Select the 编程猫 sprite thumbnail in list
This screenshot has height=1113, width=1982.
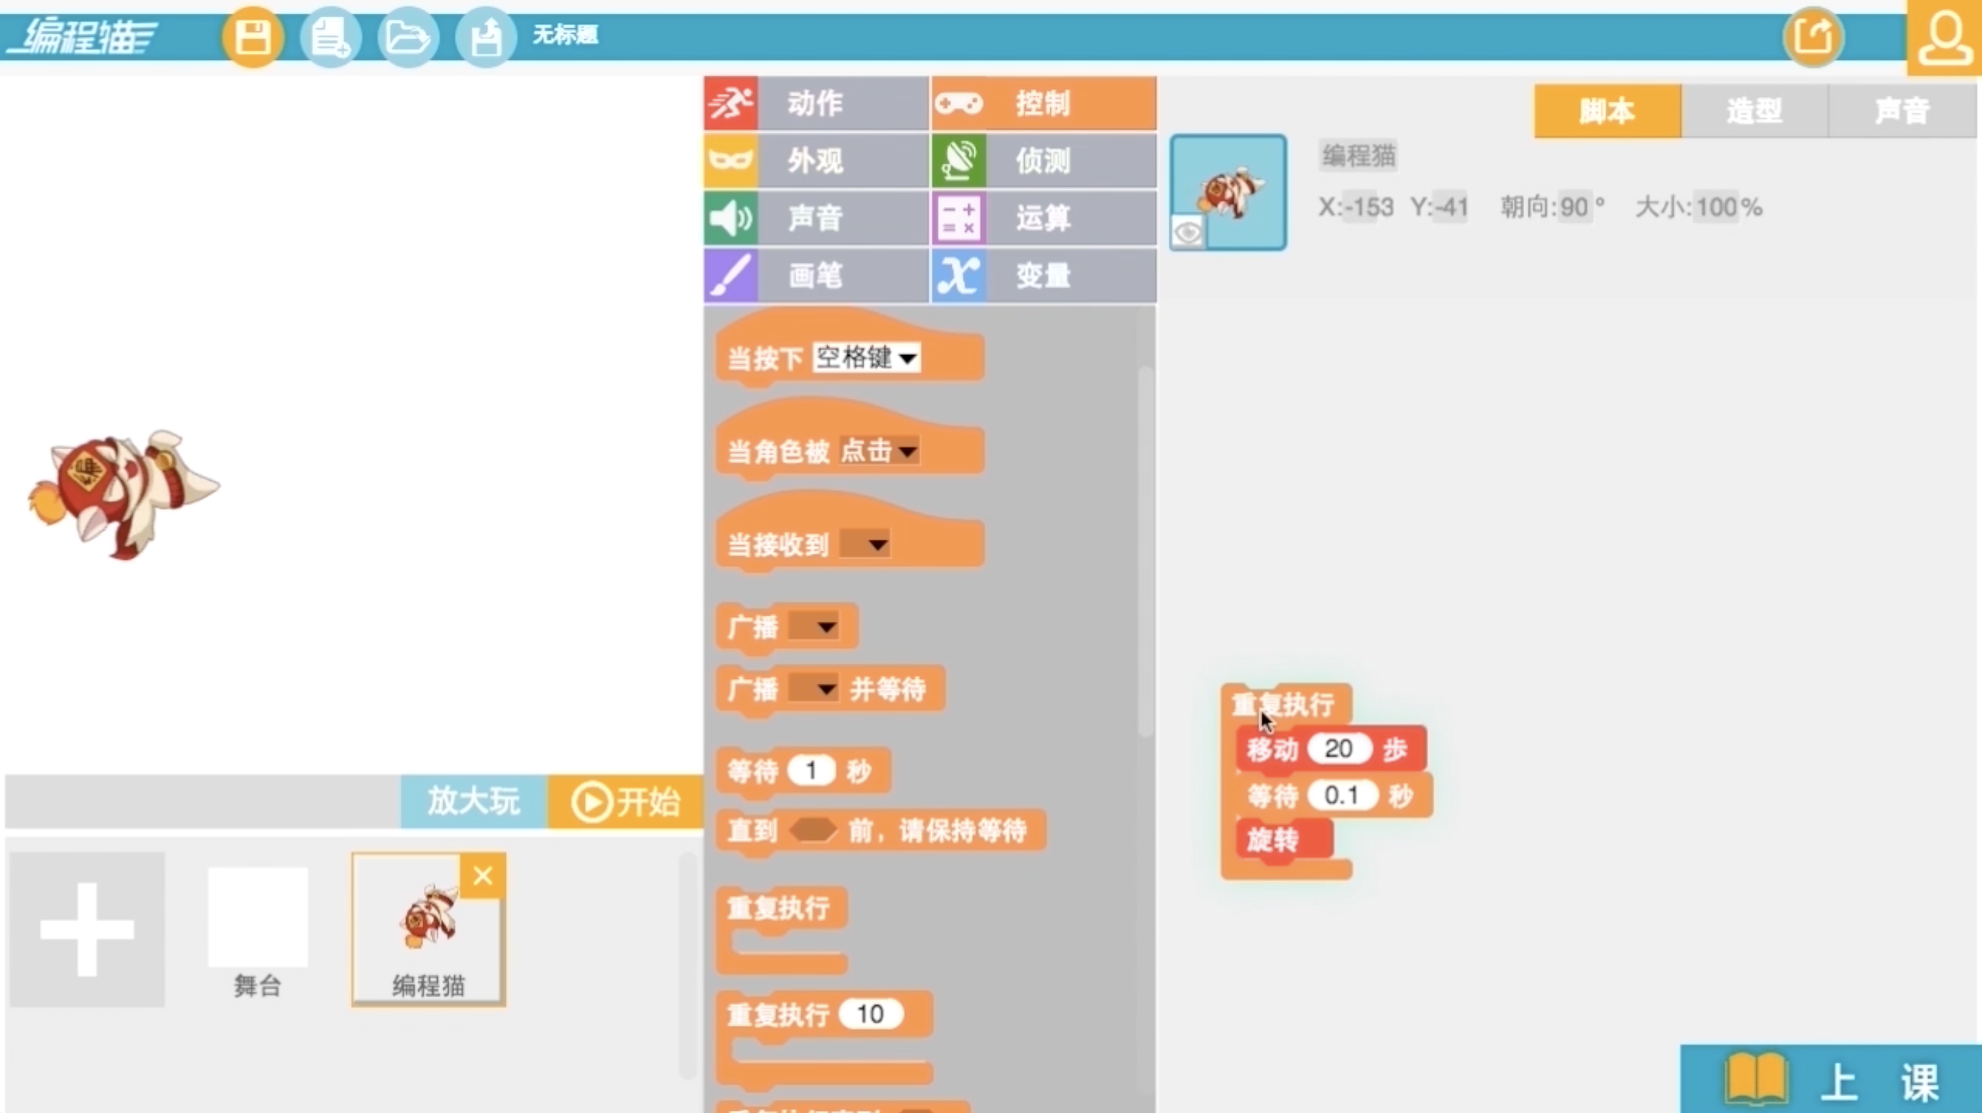(x=429, y=929)
